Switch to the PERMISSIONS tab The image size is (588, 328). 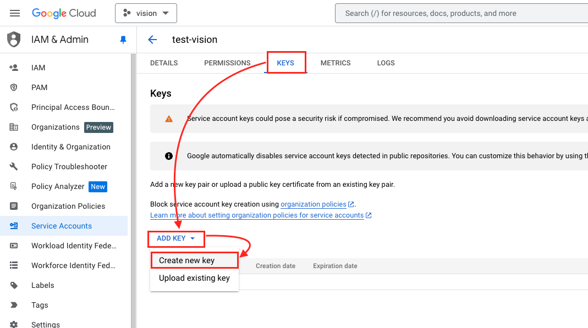click(227, 63)
